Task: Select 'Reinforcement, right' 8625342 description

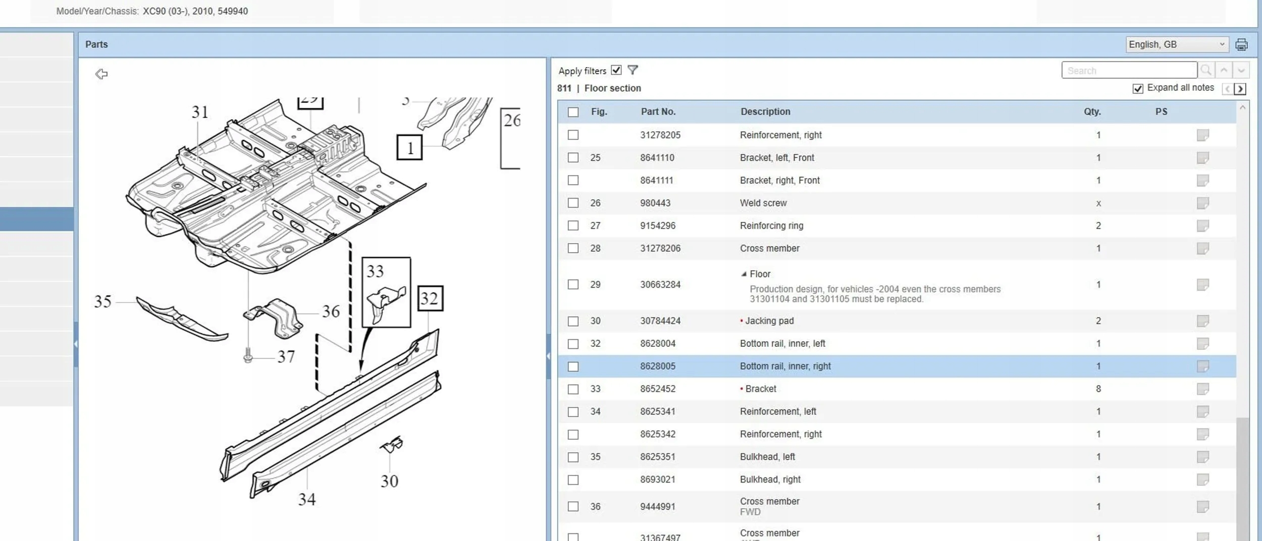Action: (780, 435)
